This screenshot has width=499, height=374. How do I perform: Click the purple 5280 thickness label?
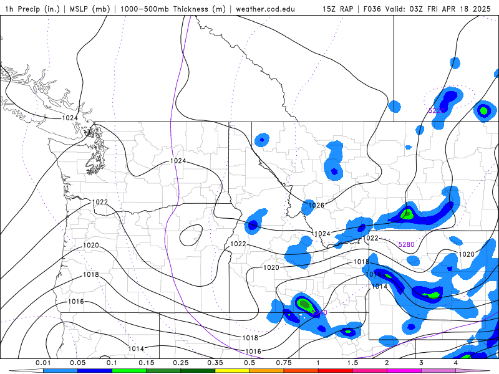[x=407, y=244]
